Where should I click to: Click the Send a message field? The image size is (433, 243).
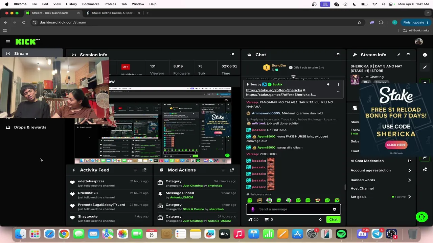pyautogui.click(x=293, y=209)
